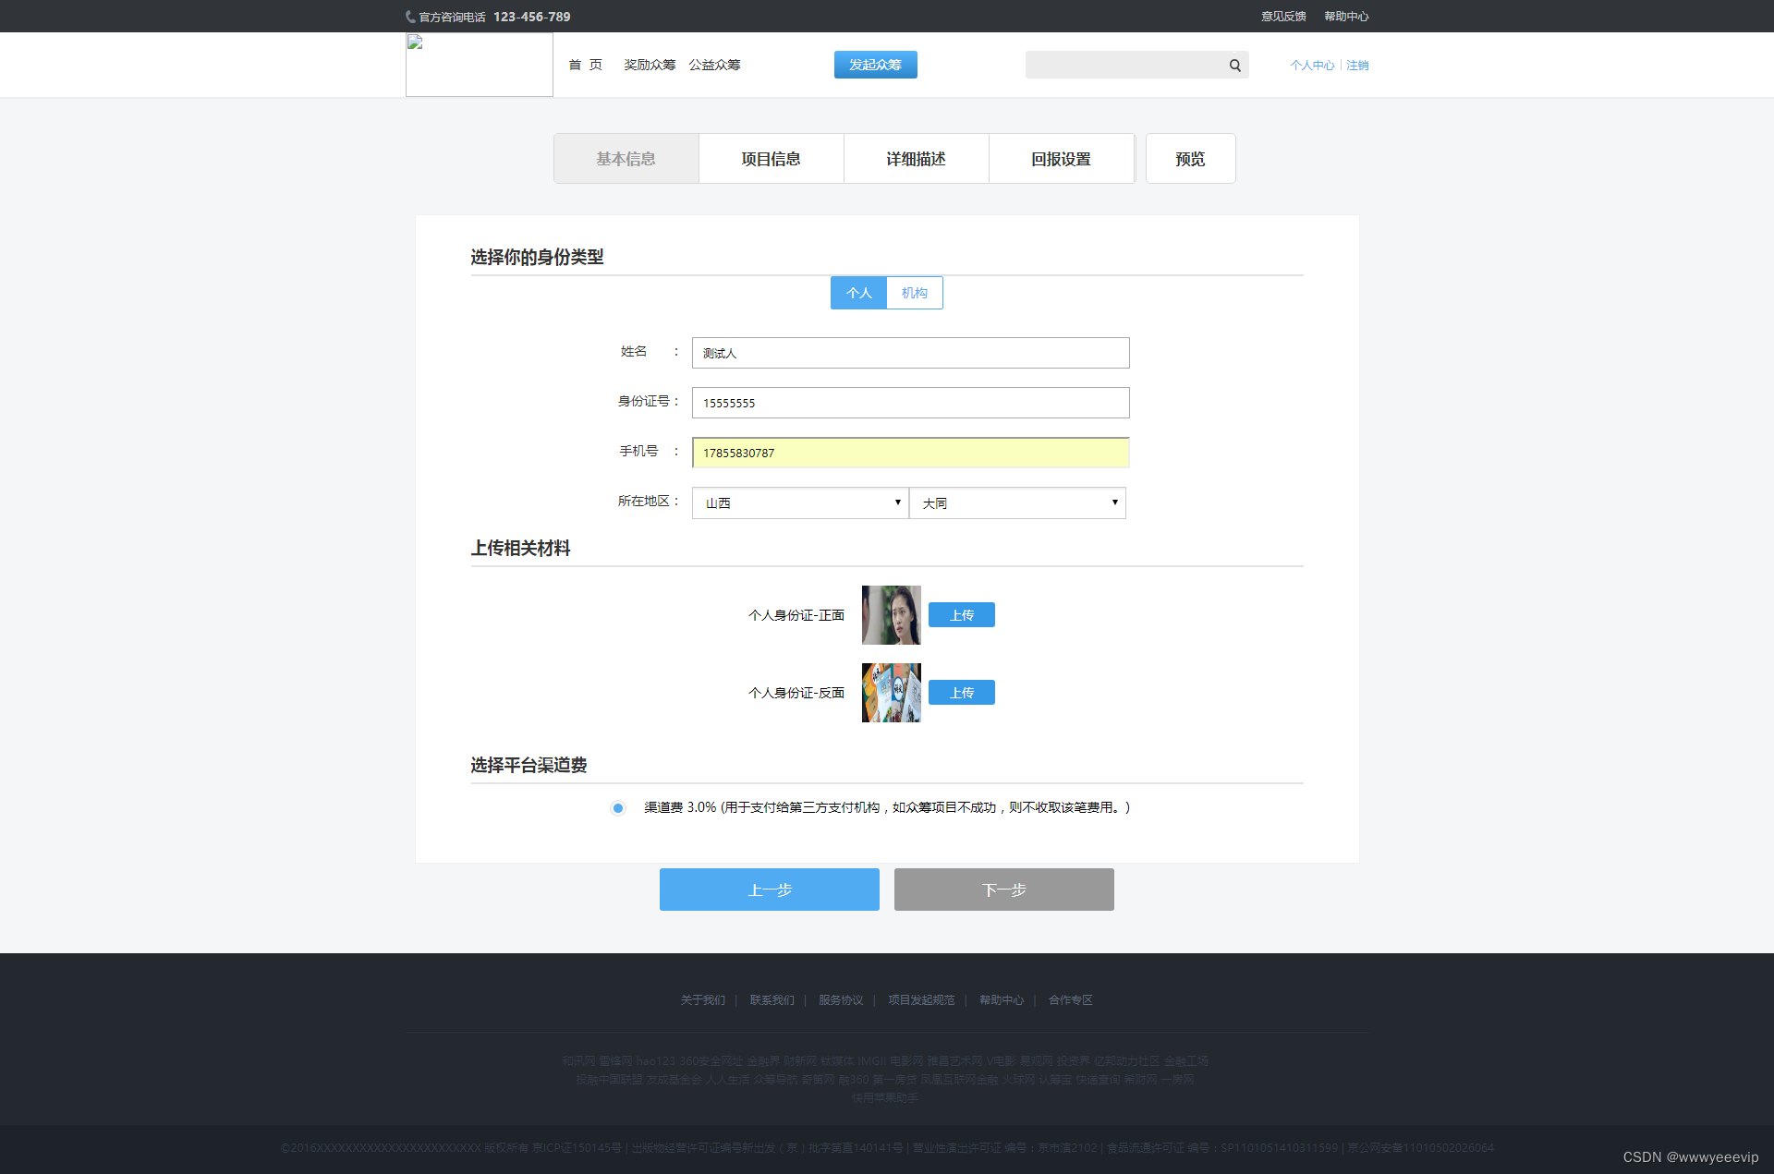The width and height of the screenshot is (1774, 1174).
Task: Switch to the 项目信息 step tab
Action: tap(771, 159)
